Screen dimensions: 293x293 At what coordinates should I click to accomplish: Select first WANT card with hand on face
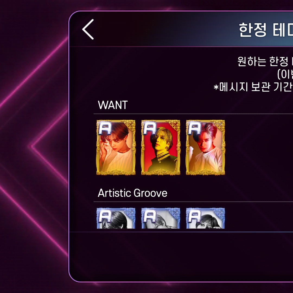[116, 147]
